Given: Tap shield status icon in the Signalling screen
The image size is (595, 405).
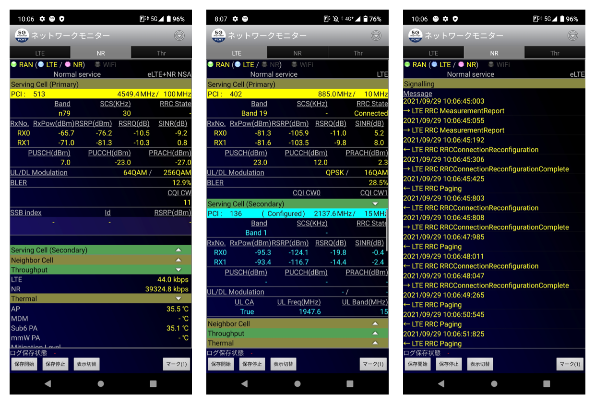Looking at the screenshot, I should click(x=455, y=19).
